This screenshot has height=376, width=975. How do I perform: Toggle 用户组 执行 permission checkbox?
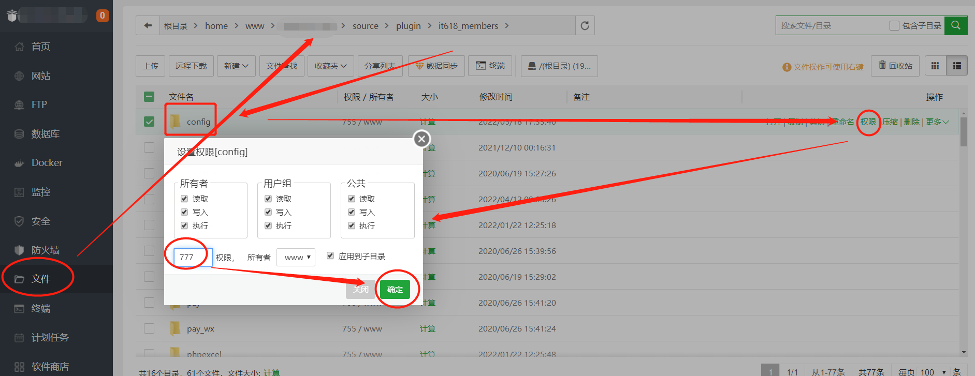(x=268, y=225)
